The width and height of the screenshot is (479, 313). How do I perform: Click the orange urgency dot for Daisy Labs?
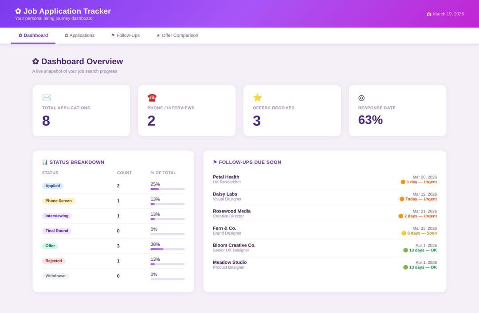pos(402,199)
